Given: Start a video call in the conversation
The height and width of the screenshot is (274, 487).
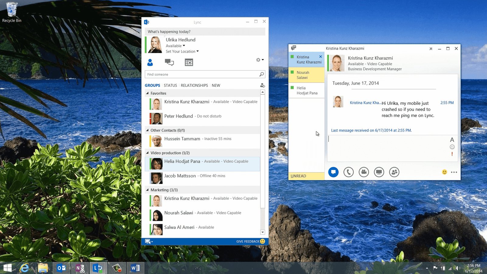Looking at the screenshot, I should 364,172.
